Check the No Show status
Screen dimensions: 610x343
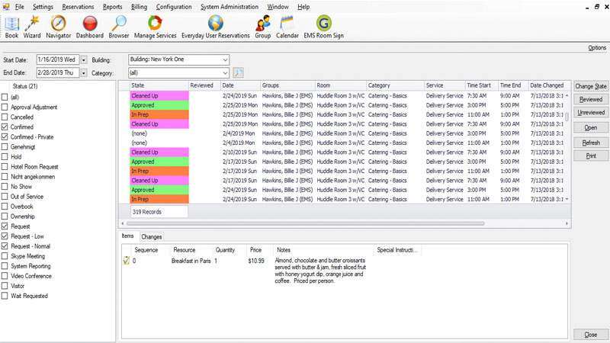pos(5,187)
